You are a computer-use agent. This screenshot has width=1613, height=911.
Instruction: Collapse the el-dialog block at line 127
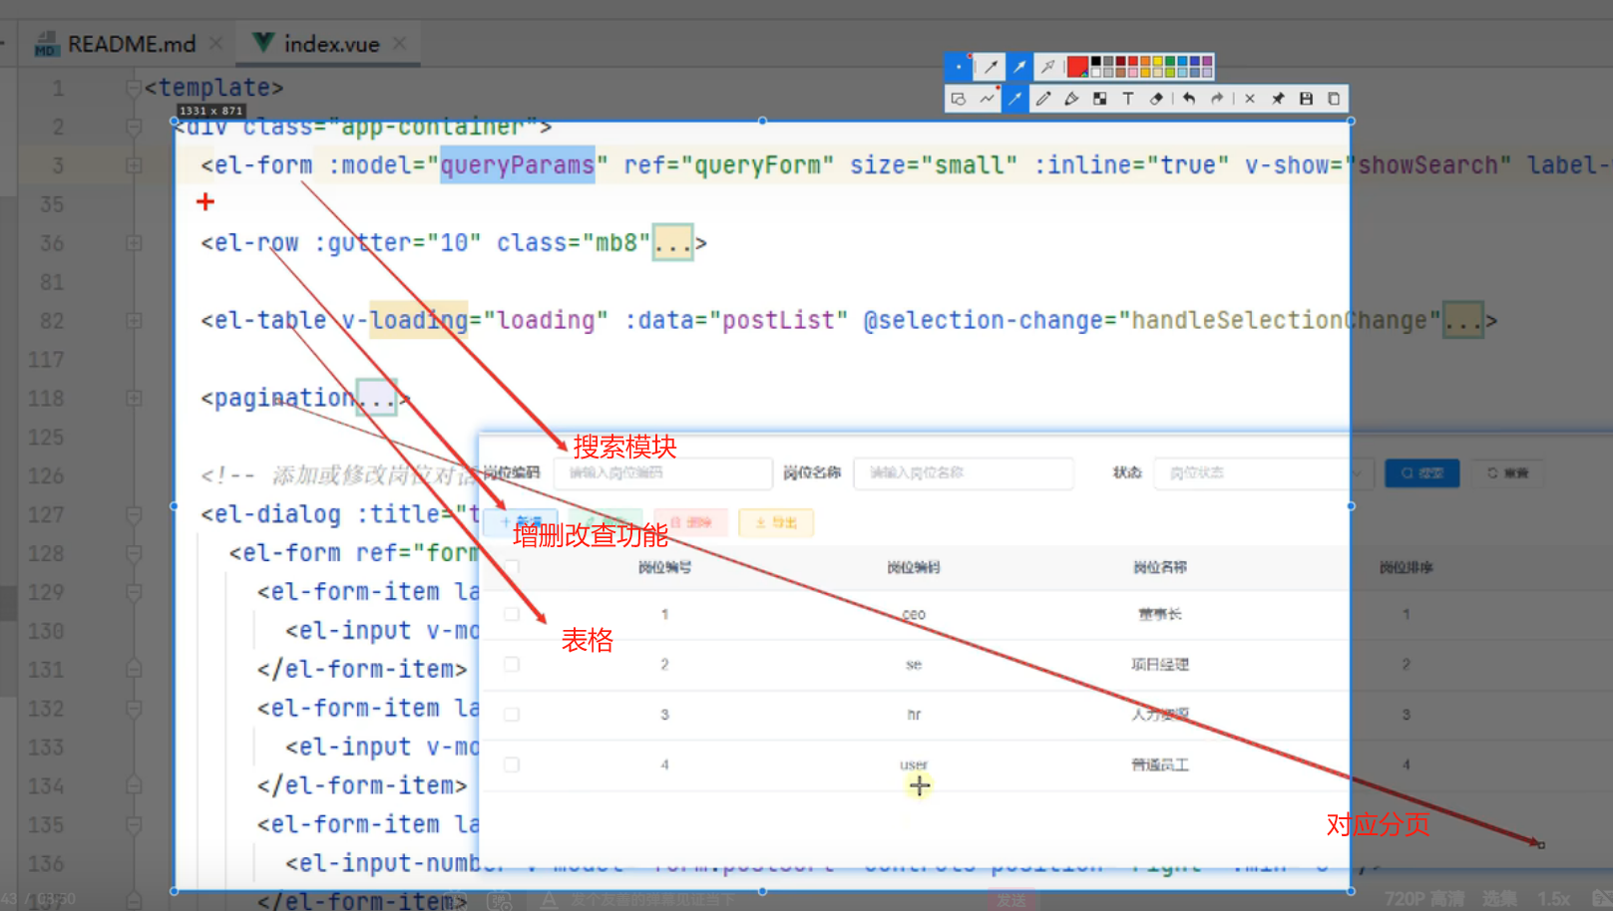[134, 514]
